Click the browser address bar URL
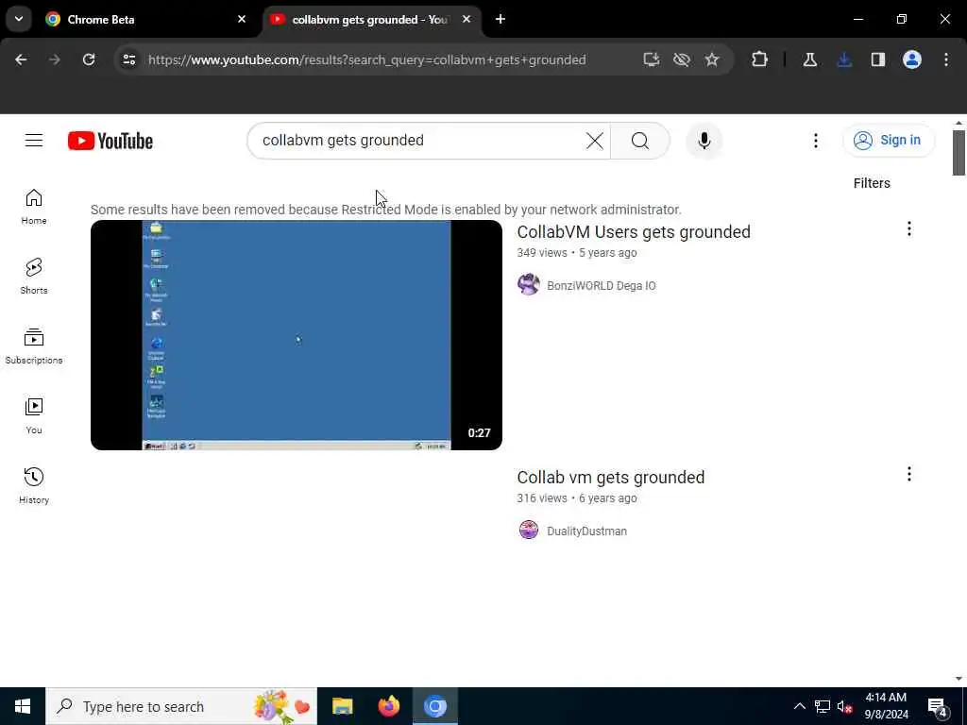The image size is (967, 725). click(367, 59)
